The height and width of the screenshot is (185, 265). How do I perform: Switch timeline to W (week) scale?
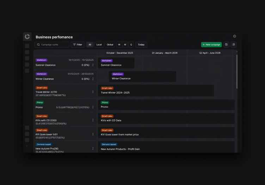[x=119, y=45]
